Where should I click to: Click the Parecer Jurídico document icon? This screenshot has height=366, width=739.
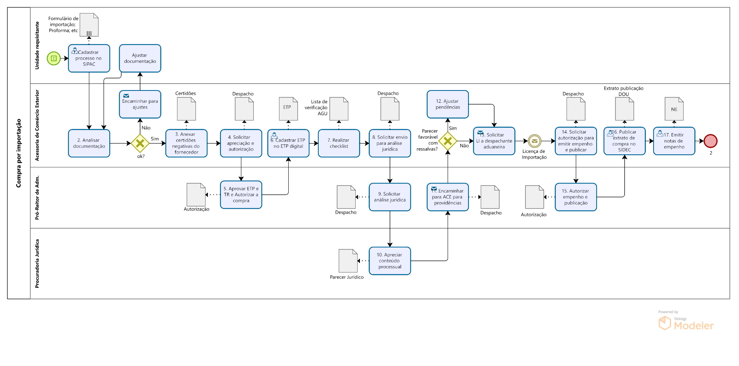coord(348,261)
